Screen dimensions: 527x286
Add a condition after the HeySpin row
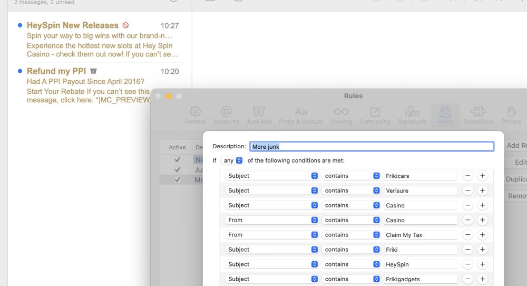coord(482,264)
